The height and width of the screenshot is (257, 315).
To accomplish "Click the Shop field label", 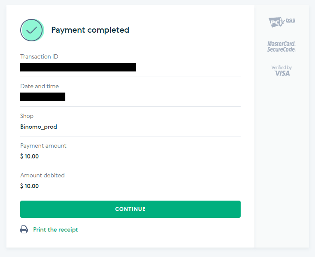I will click(27, 116).
